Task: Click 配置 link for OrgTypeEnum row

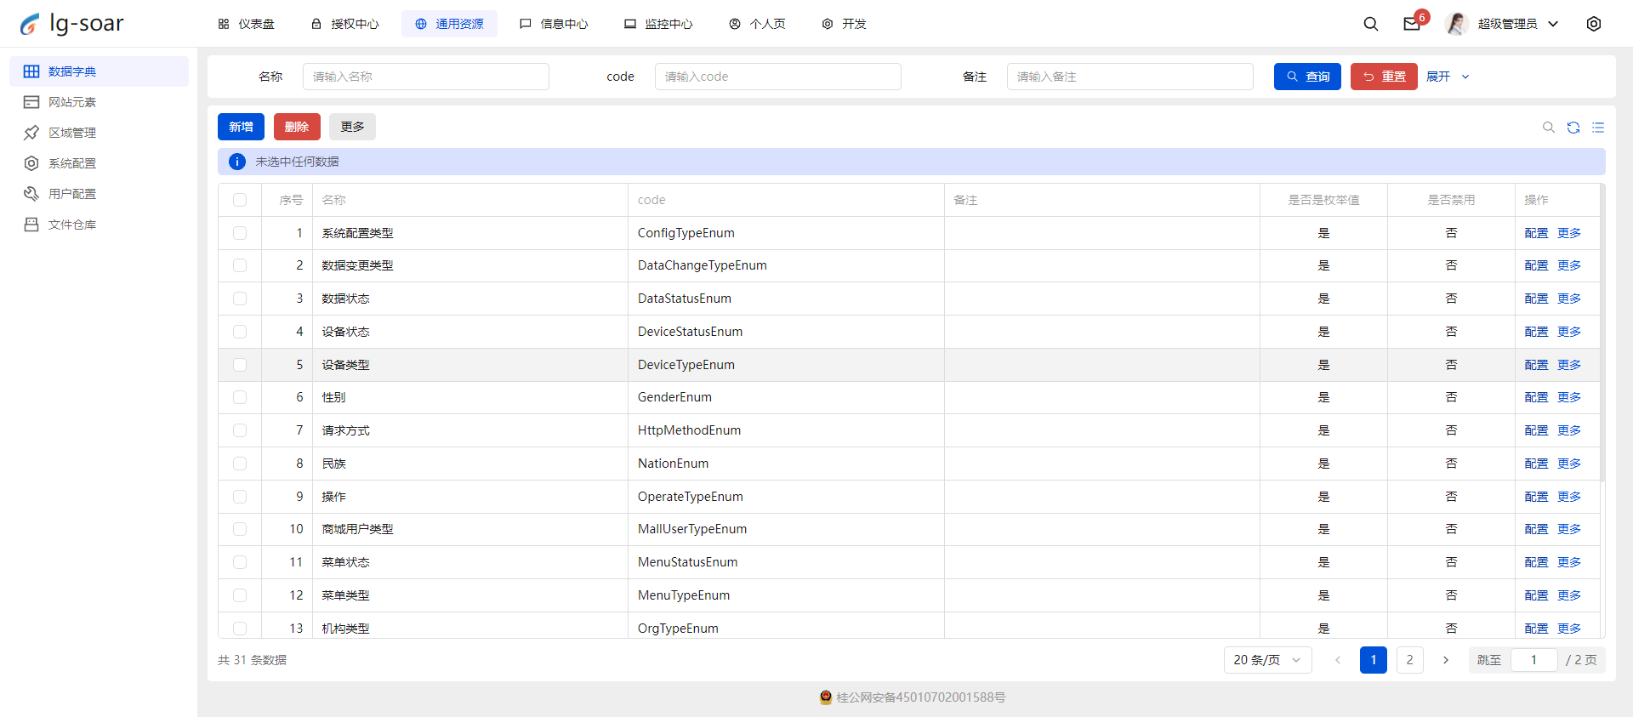Action: [x=1536, y=629]
